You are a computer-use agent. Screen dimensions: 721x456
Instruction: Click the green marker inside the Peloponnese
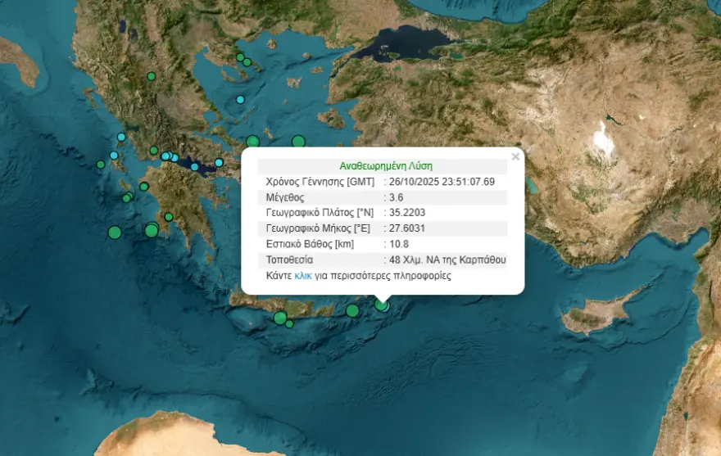click(169, 217)
